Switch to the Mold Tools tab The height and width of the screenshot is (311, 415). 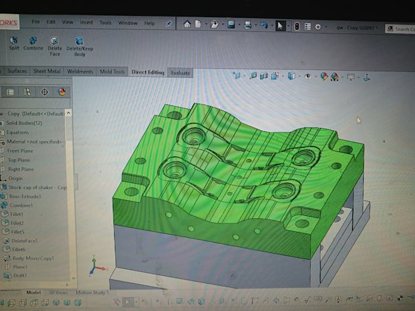[112, 72]
